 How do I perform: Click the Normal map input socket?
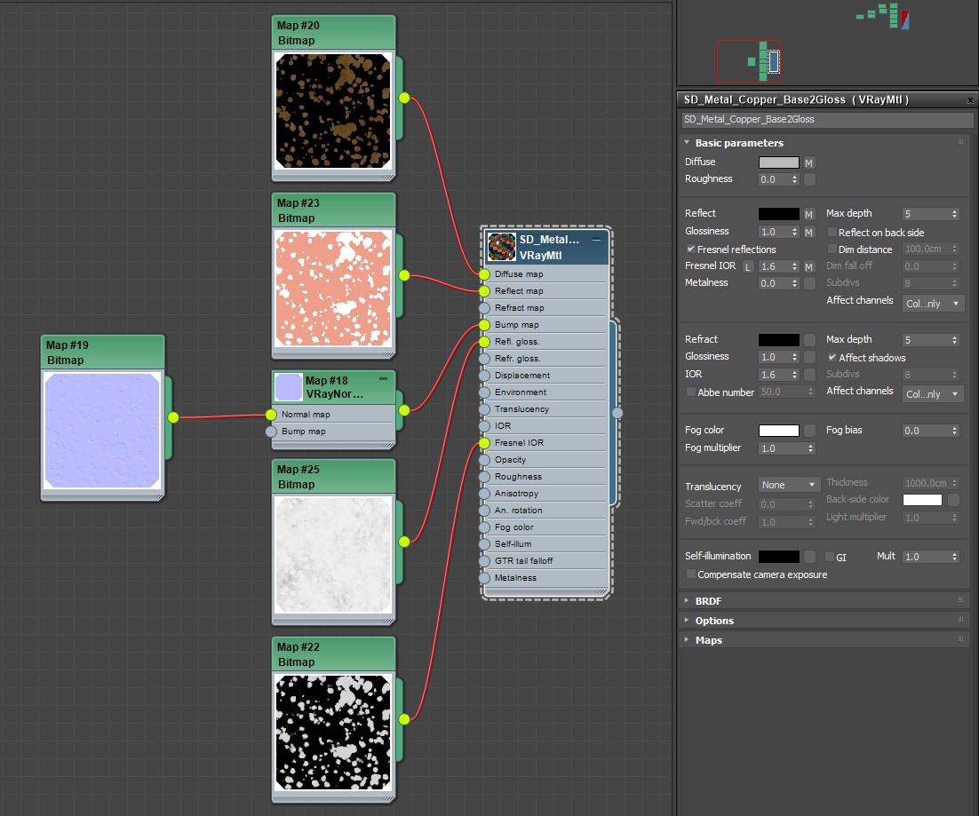(x=271, y=415)
